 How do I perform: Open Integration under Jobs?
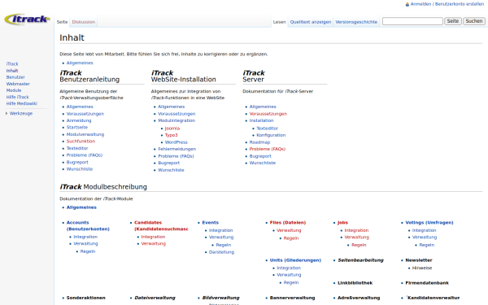tap(356, 230)
